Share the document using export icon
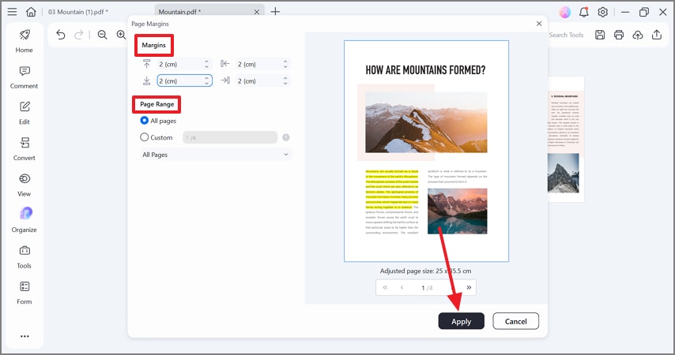The width and height of the screenshot is (675, 355). pos(657,35)
